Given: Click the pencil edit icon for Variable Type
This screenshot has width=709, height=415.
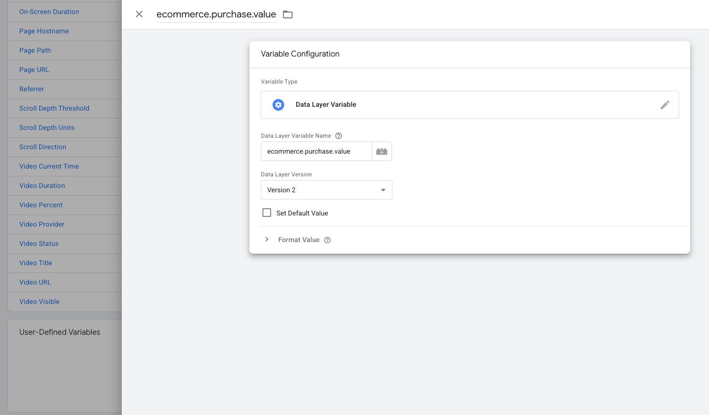Looking at the screenshot, I should click(665, 105).
